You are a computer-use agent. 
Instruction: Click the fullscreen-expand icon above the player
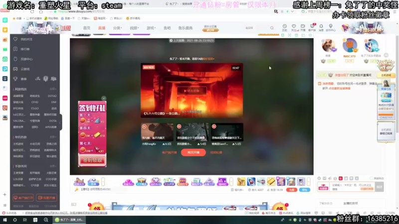290,35
